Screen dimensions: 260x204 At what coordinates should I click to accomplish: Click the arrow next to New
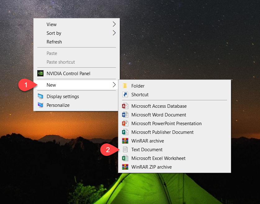pos(114,85)
